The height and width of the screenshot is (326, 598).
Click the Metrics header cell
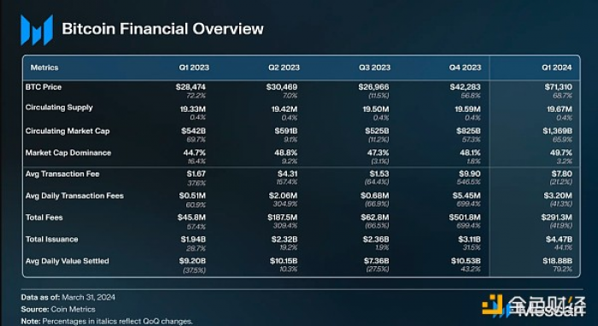(44, 67)
